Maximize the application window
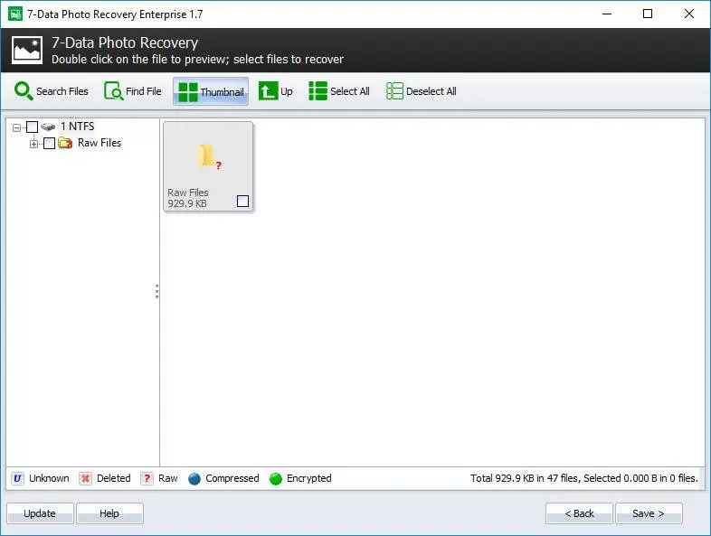 648,14
